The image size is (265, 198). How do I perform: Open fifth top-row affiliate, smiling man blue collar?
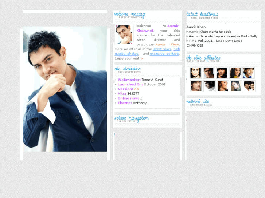point(249,73)
